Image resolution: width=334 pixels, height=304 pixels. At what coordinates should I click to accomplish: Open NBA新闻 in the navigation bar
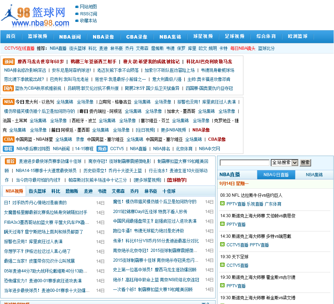pos(70,37)
